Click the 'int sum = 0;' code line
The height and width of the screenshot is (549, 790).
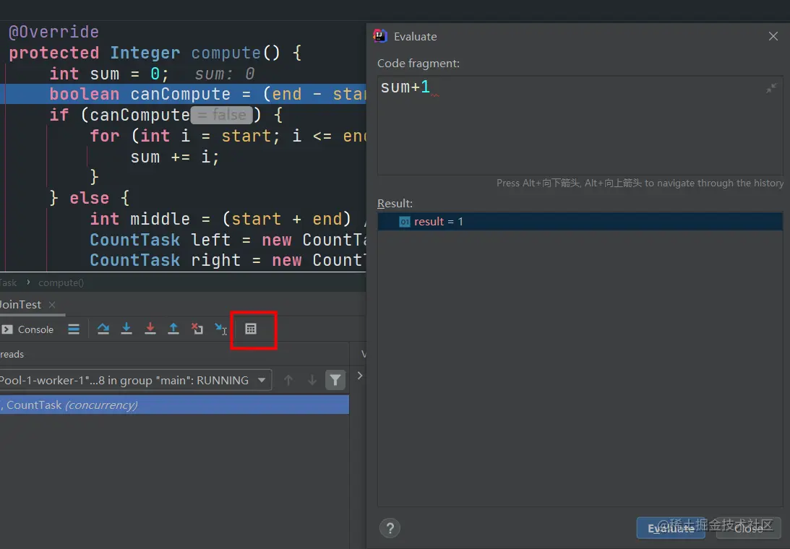[x=110, y=74]
